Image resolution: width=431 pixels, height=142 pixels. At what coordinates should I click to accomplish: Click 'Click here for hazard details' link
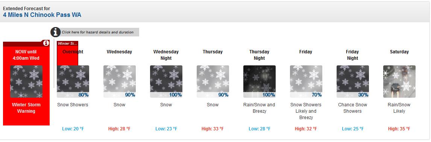97,32
